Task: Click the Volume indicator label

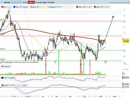Action: pyautogui.click(x=6, y=66)
